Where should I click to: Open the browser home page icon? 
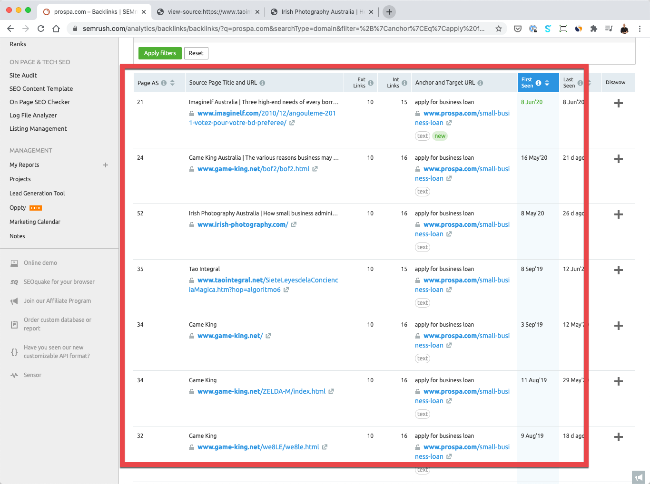56,29
